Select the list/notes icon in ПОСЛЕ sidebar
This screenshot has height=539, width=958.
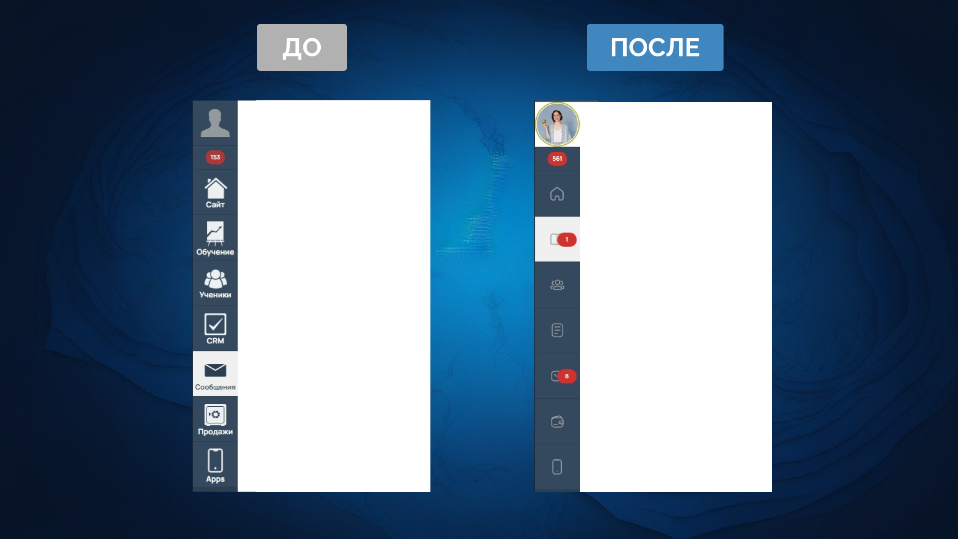pos(557,330)
